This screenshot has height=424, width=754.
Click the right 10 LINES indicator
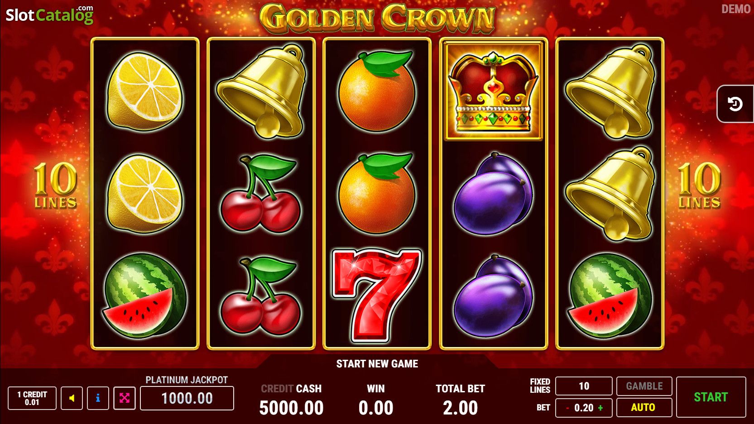click(x=699, y=186)
